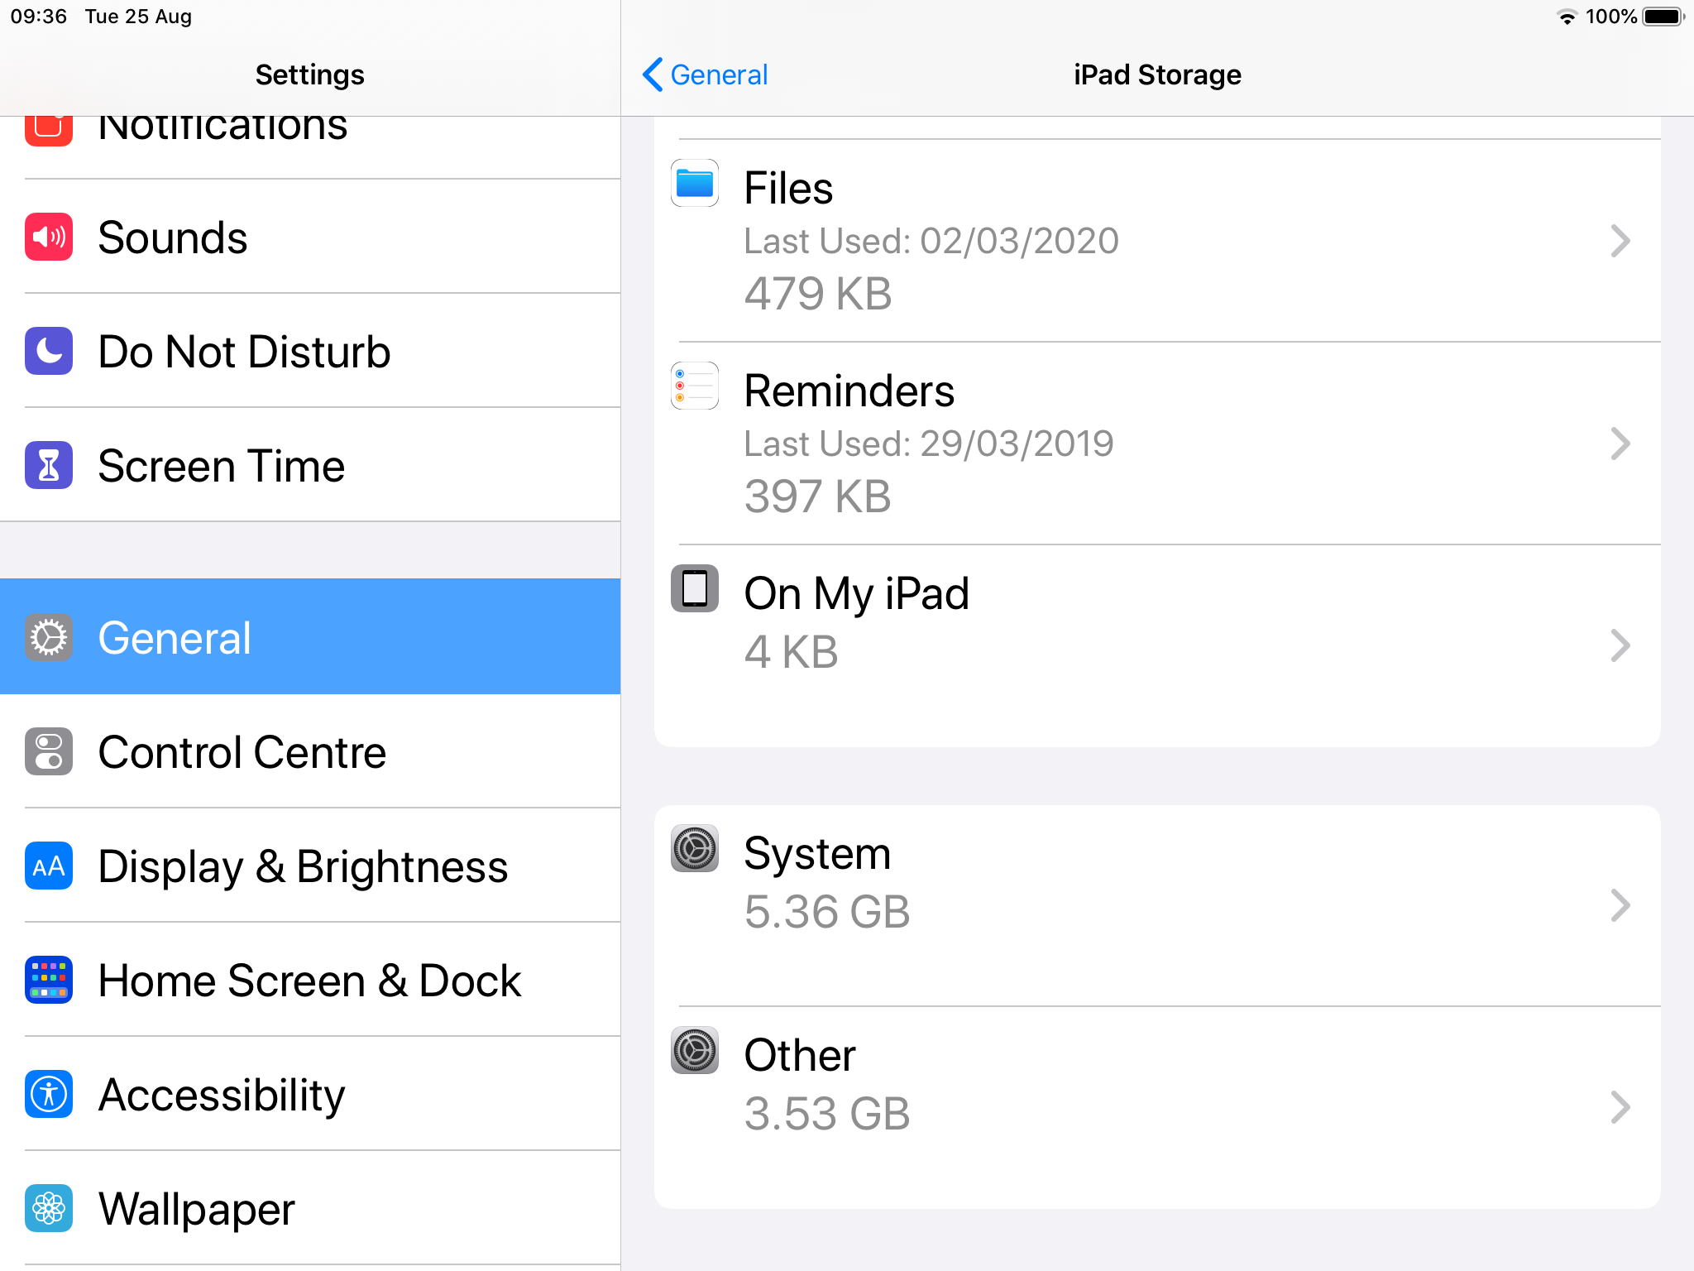Expand the Other storage chevron
This screenshot has height=1271, width=1694.
[1620, 1106]
